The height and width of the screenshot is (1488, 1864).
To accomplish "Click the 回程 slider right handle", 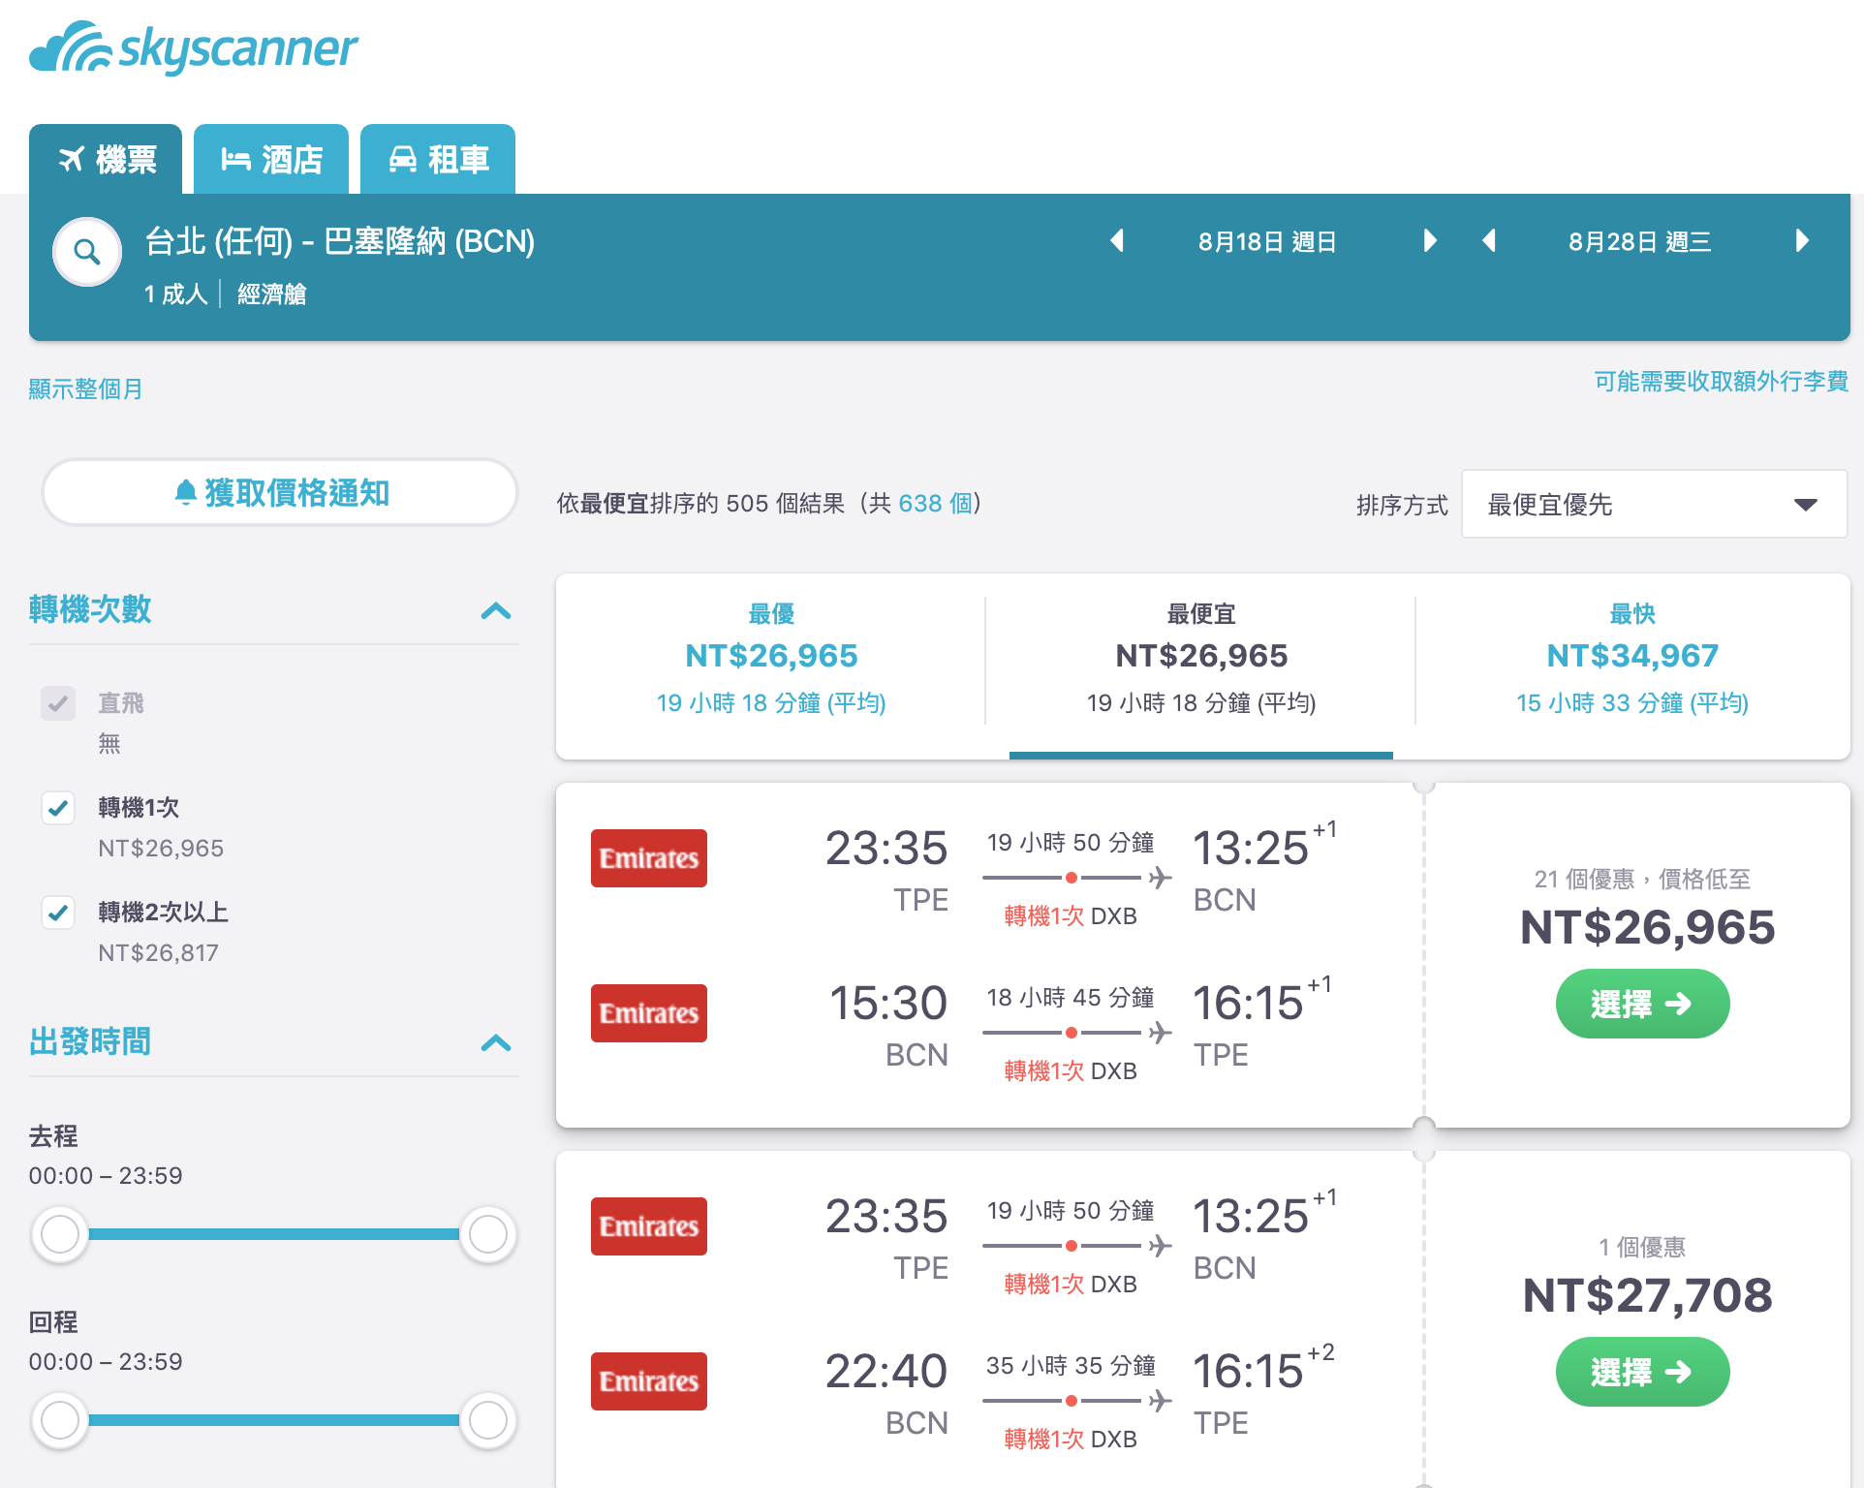I will 487,1420.
